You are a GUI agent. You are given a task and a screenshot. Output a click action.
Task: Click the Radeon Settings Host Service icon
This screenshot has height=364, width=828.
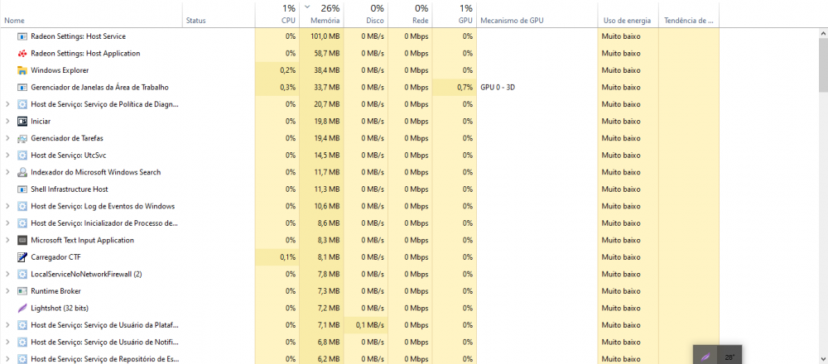pyautogui.click(x=22, y=36)
